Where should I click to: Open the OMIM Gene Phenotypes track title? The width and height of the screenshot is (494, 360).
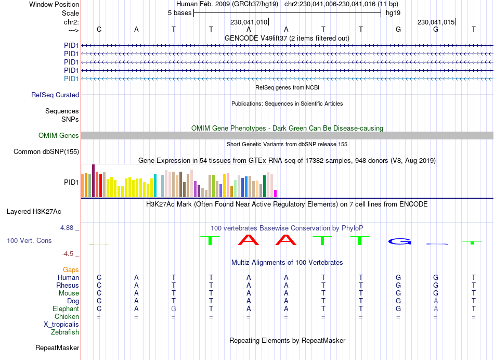(287, 128)
